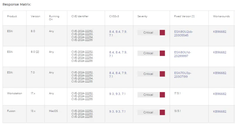
Task: Click Critical severity label in ESXi 7.0 row
Action: [148, 74]
